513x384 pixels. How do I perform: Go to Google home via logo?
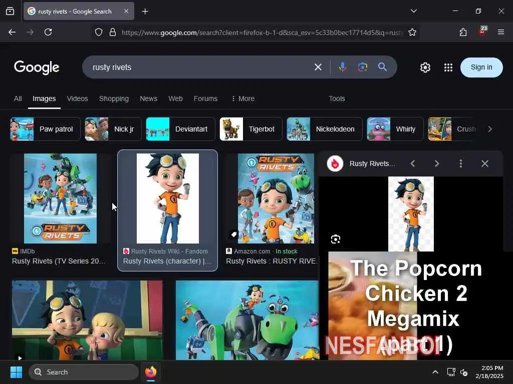pyautogui.click(x=37, y=67)
